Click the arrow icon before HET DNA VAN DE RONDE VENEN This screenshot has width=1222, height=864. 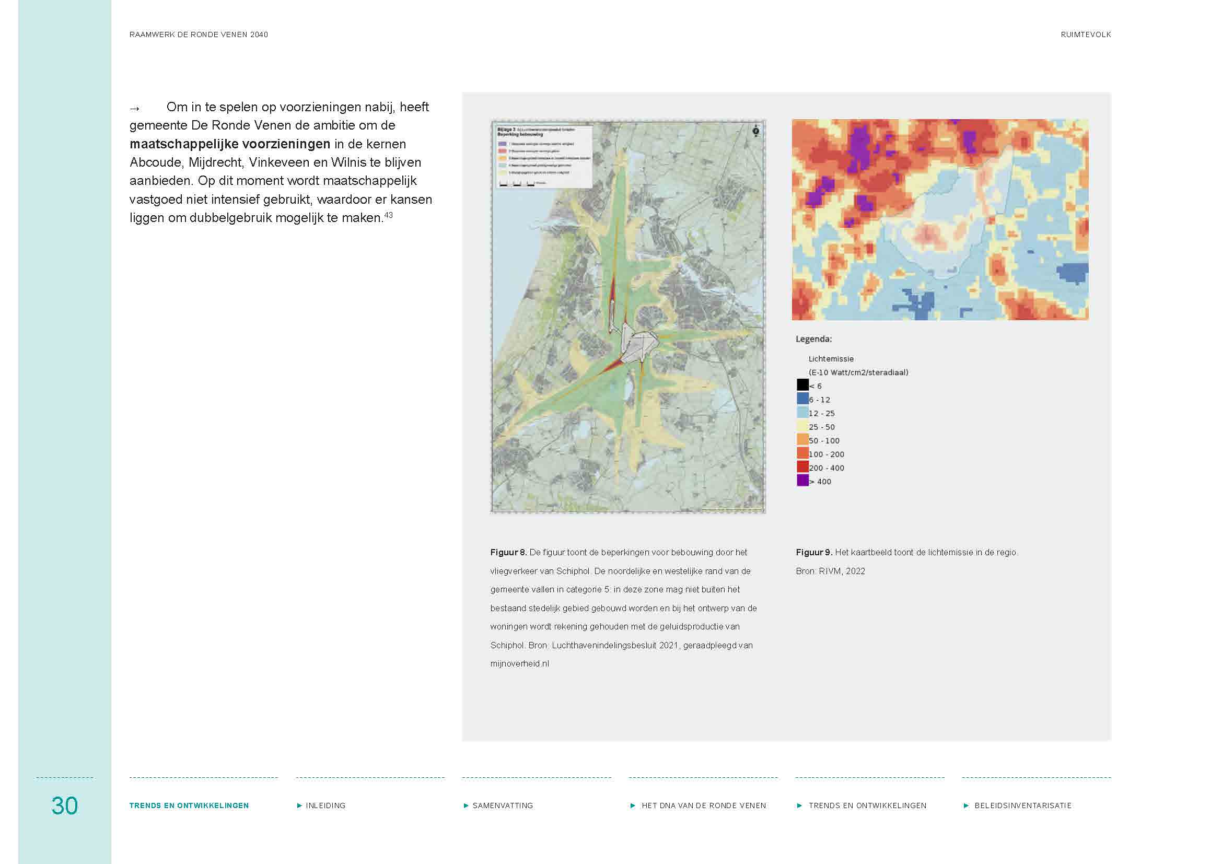point(633,805)
